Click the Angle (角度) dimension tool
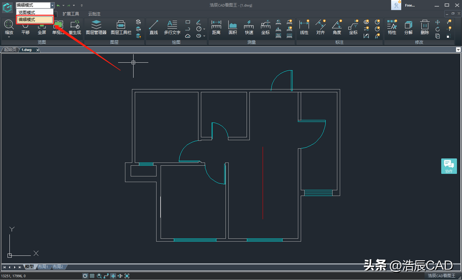 click(x=337, y=28)
